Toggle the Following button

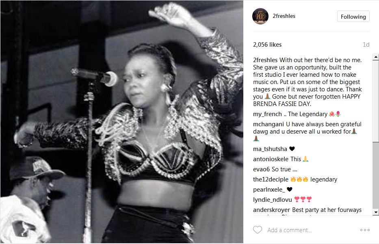pyautogui.click(x=353, y=16)
